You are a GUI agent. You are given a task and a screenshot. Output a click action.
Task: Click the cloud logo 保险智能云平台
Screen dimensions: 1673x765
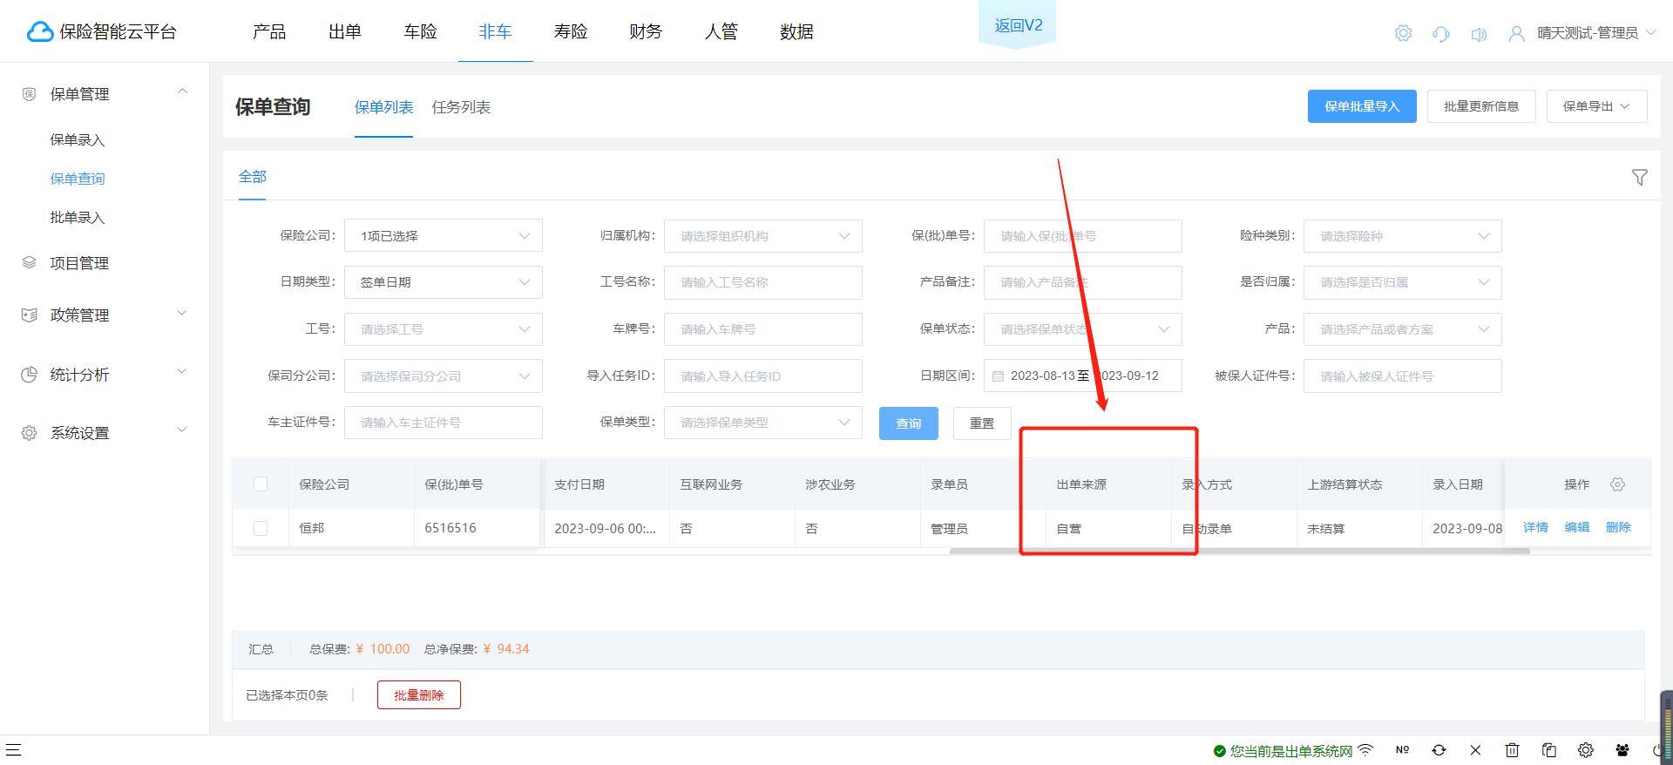coord(102,32)
